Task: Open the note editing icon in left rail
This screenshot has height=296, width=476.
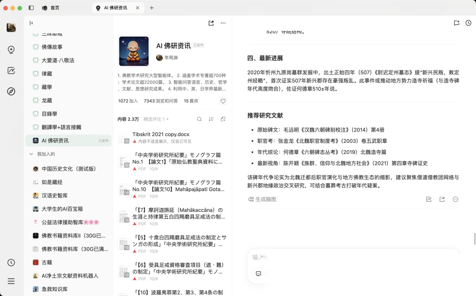Action: coord(11,70)
